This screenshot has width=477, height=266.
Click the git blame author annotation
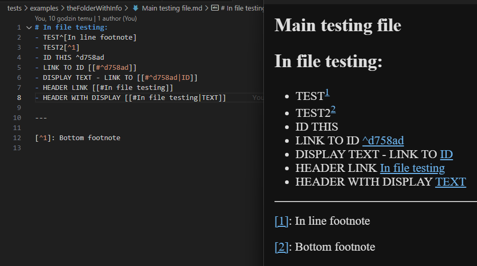(86, 19)
